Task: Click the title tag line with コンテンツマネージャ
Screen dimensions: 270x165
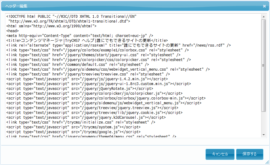Action: point(87,41)
